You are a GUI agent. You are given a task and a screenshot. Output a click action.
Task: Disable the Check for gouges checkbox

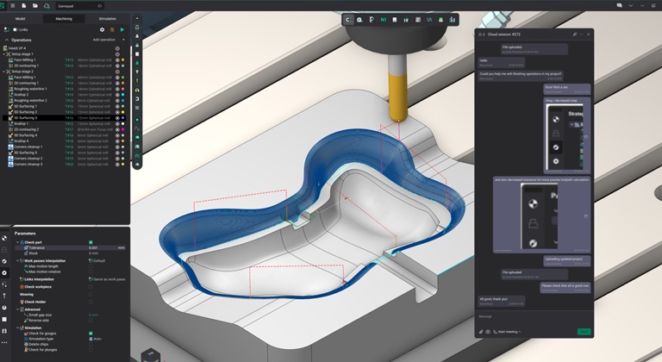point(91,333)
